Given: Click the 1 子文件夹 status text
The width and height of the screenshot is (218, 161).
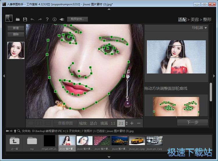Looking at the screenshot, I should click(73, 131).
